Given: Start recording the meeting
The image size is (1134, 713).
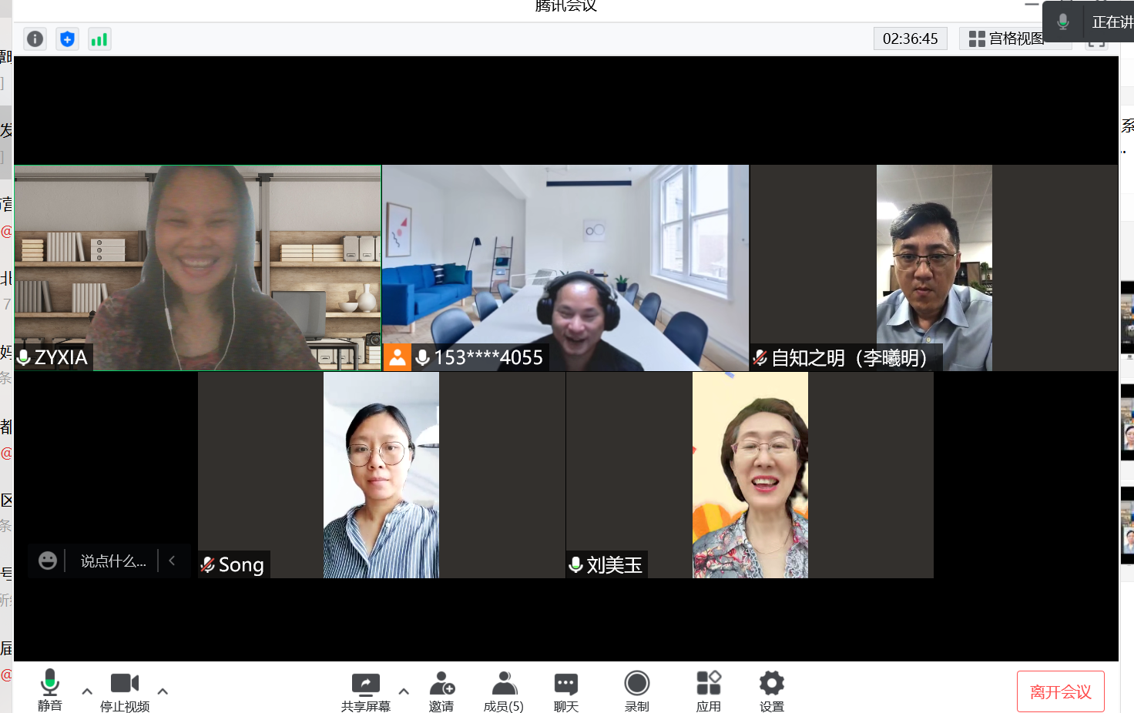Looking at the screenshot, I should click(x=636, y=691).
